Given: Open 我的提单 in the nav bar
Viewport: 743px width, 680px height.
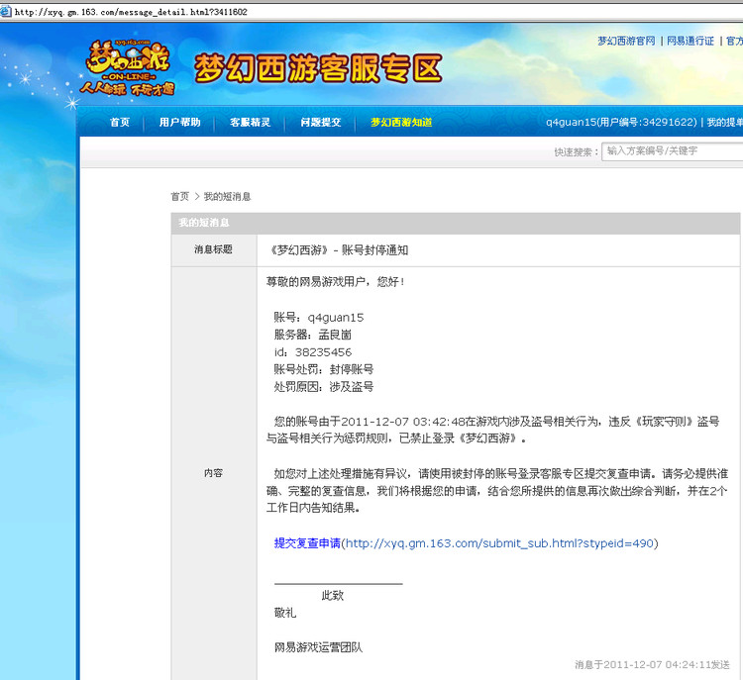Looking at the screenshot, I should pyautogui.click(x=724, y=123).
